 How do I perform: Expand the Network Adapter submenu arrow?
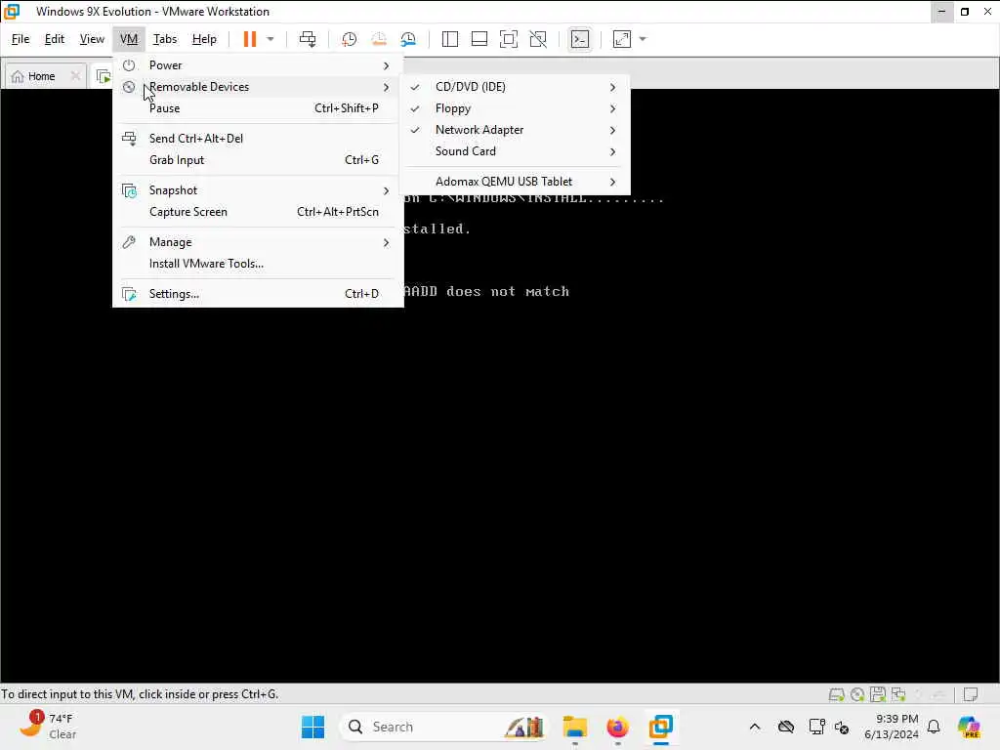[613, 130]
